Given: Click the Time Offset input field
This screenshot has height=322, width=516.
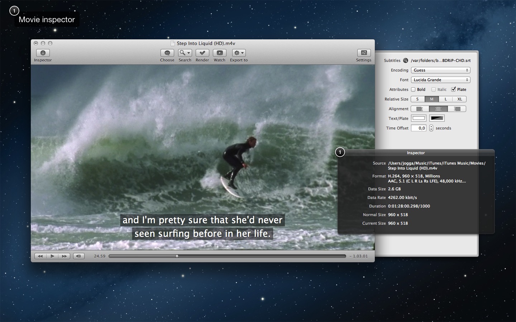Looking at the screenshot, I should pyautogui.click(x=419, y=128).
